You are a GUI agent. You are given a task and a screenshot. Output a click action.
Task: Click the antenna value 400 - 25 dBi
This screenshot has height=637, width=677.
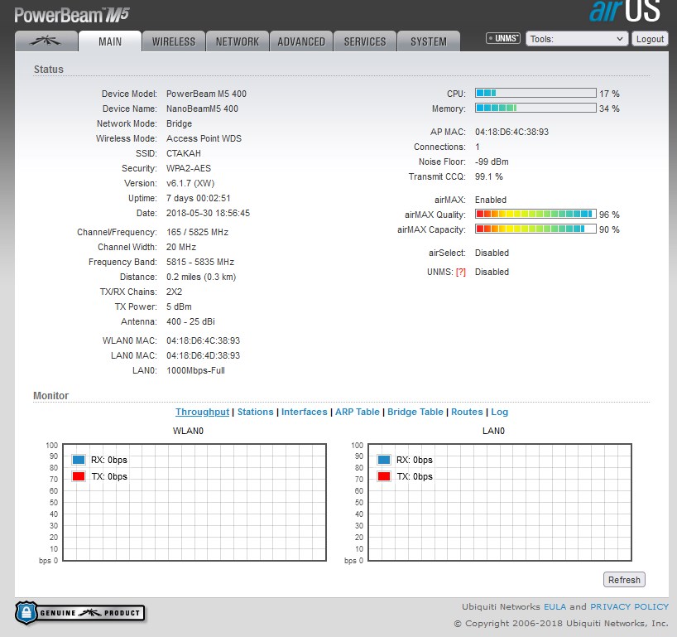click(x=190, y=321)
